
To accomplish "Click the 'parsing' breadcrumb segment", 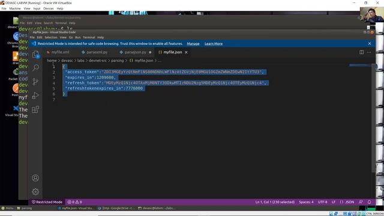I will [x=118, y=61].
